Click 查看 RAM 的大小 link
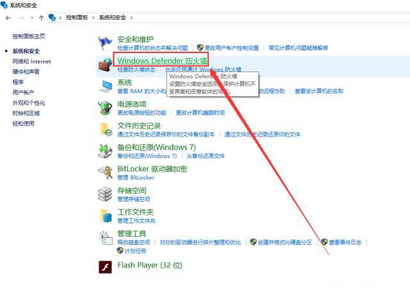 tap(142, 91)
